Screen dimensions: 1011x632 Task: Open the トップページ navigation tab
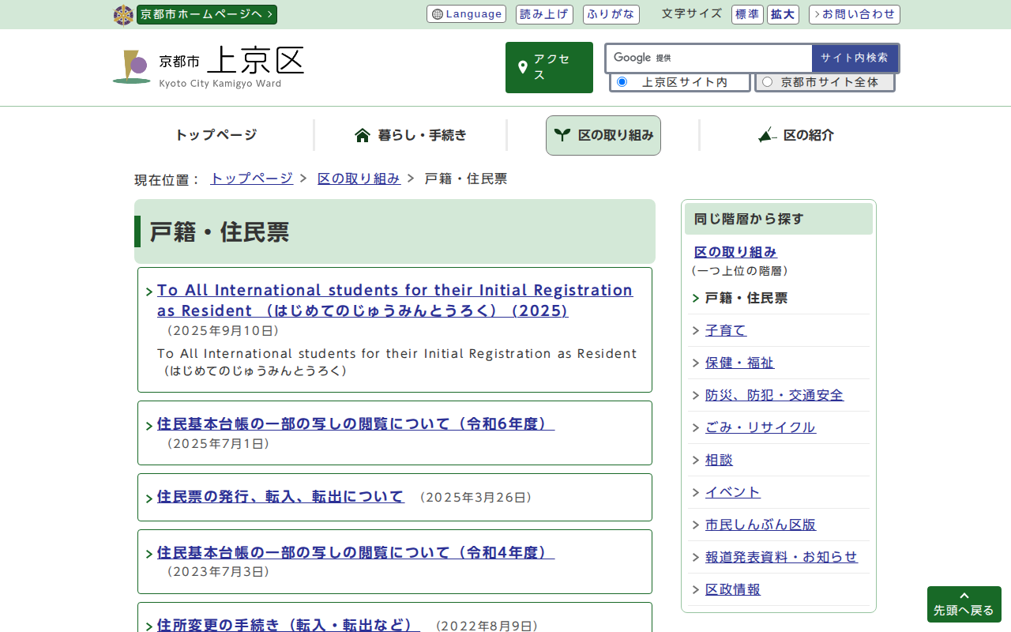click(x=216, y=135)
